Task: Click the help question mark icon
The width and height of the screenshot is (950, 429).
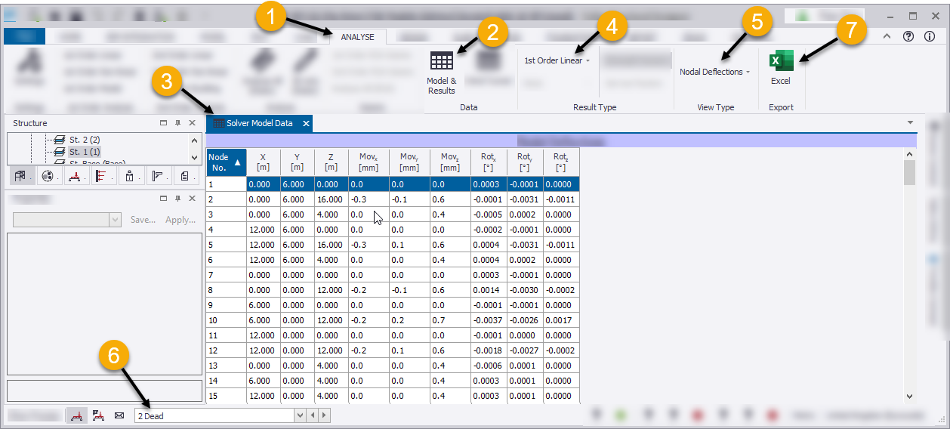Action: (908, 36)
